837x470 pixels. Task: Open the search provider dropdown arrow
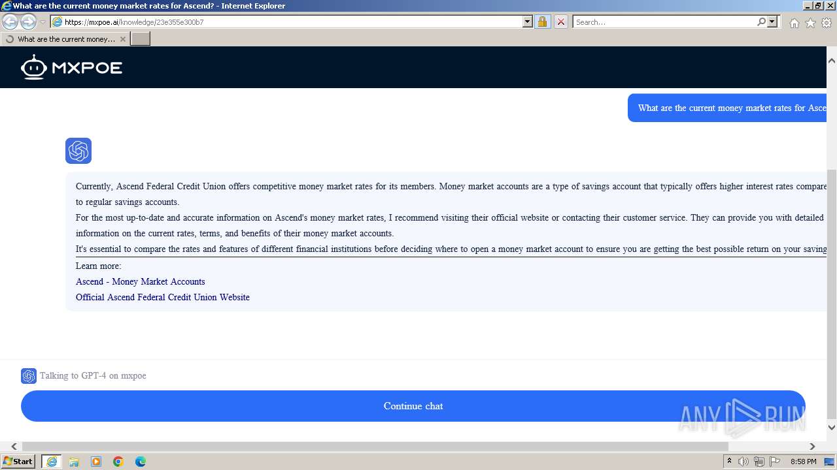pyautogui.click(x=772, y=22)
